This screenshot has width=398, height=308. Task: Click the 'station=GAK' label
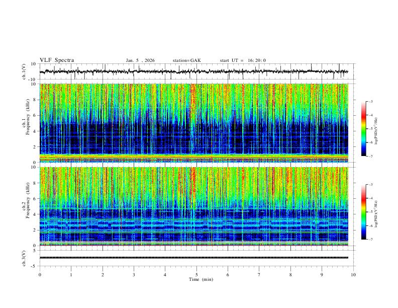pyautogui.click(x=186, y=60)
